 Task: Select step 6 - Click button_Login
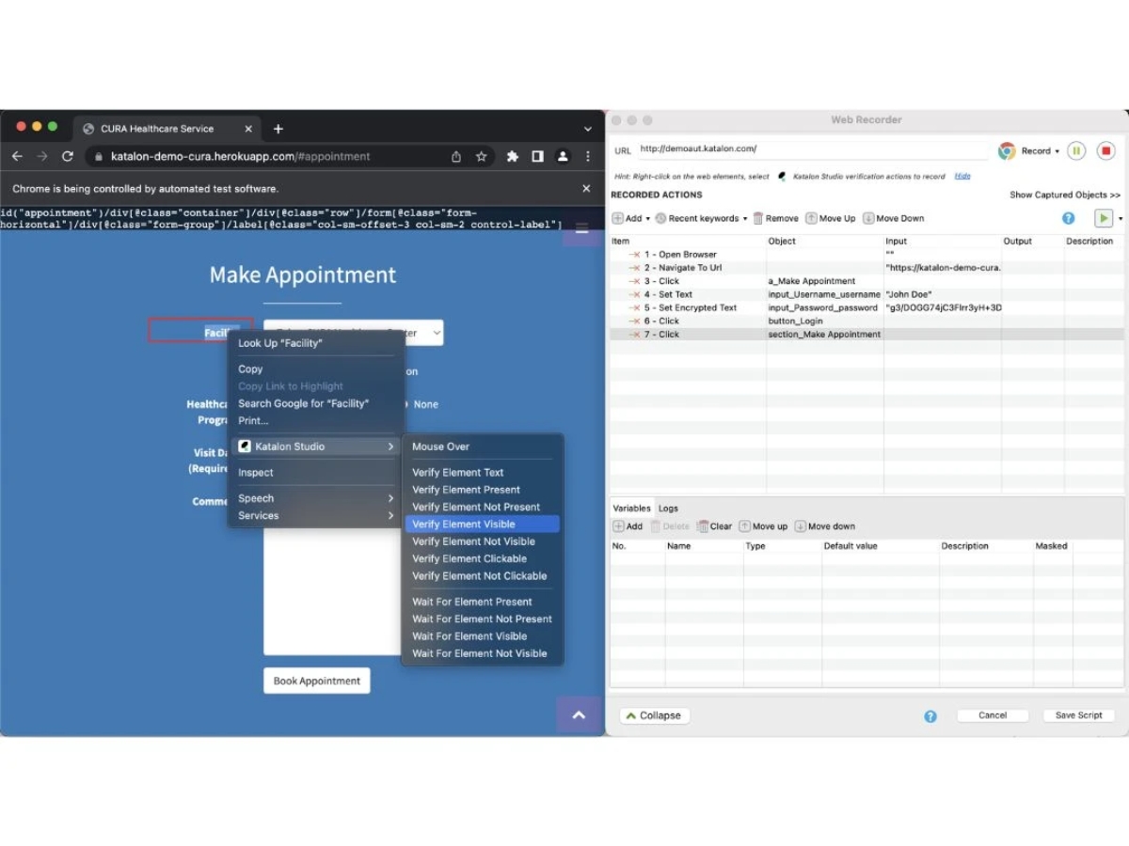click(x=867, y=321)
